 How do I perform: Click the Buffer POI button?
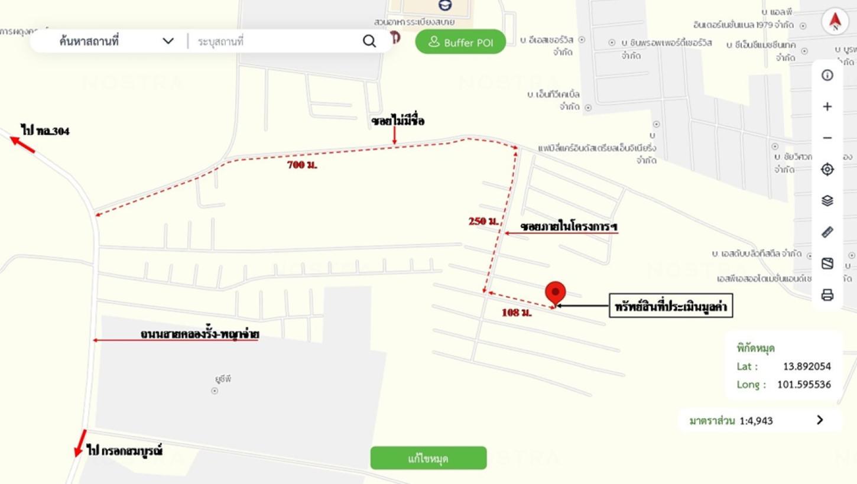coord(460,42)
